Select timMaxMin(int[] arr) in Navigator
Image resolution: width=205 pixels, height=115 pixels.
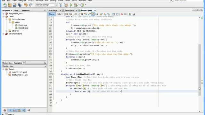coord(20,75)
